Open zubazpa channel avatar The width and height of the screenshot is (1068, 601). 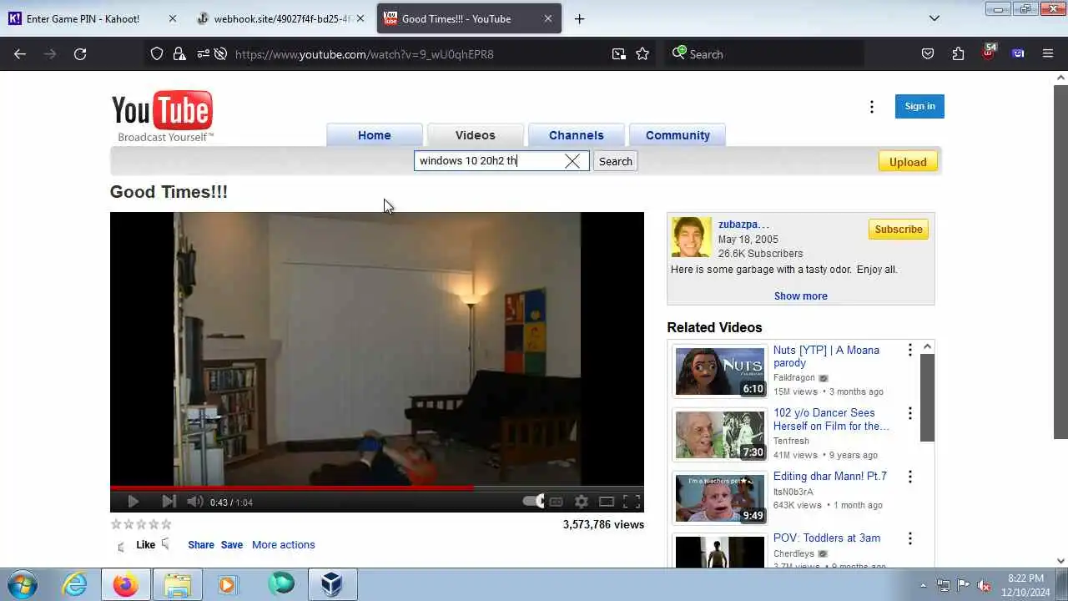pos(692,237)
